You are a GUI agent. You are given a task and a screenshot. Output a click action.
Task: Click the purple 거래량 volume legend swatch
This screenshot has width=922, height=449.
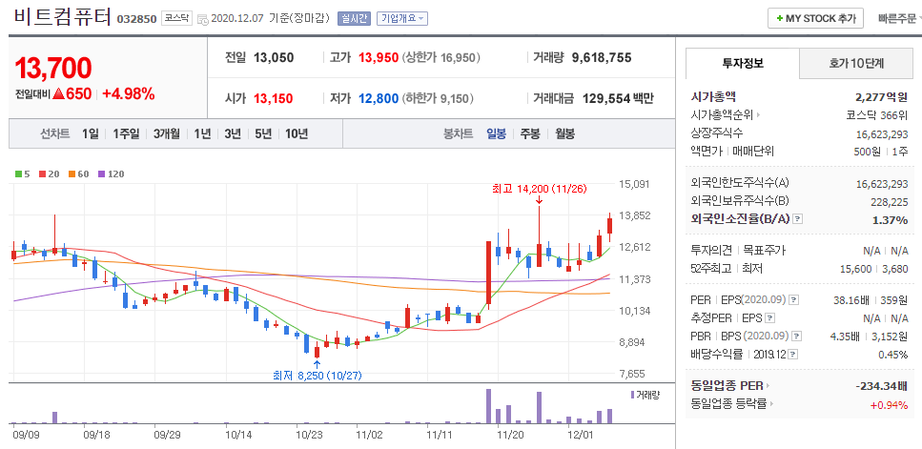pos(633,395)
